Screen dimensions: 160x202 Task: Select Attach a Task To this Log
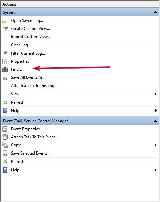[x=34, y=86]
